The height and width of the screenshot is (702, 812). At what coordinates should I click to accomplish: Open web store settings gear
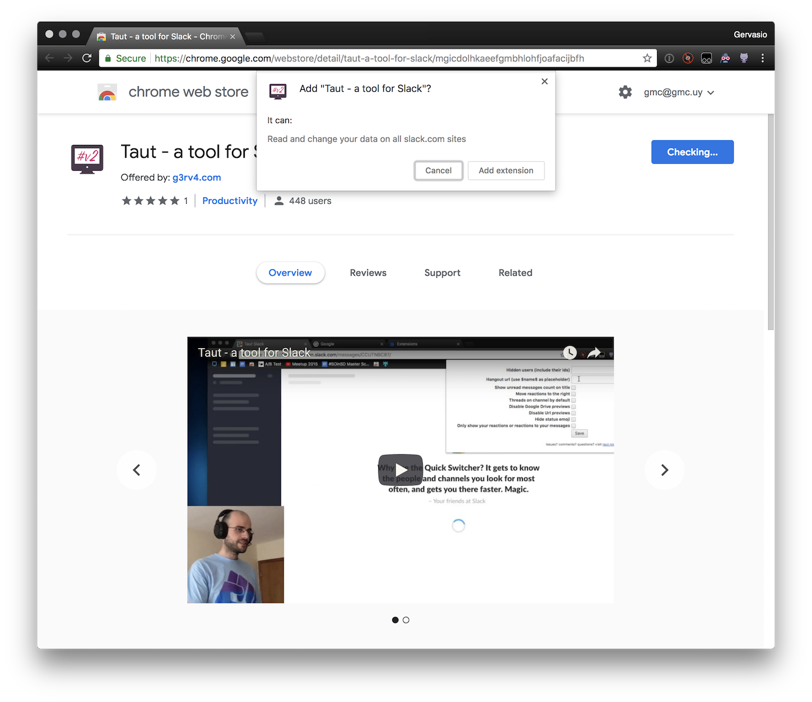click(x=625, y=92)
